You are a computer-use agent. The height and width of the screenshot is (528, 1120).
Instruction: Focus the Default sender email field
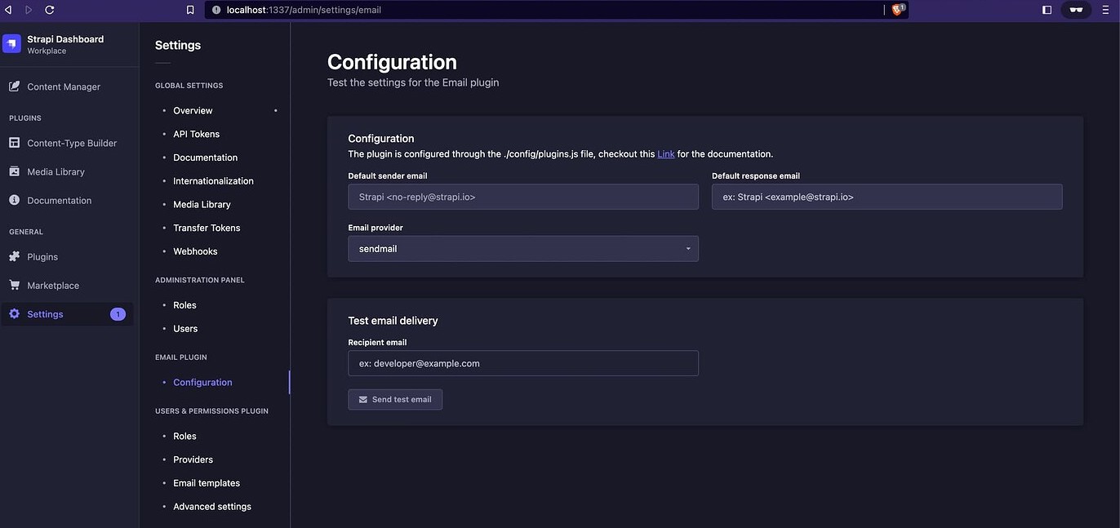coord(522,197)
